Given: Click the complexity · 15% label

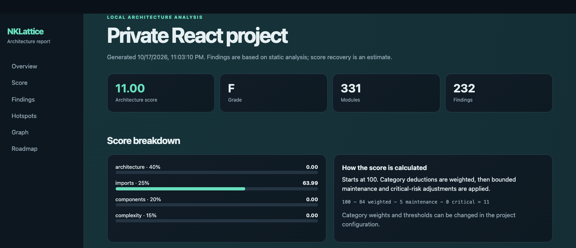Looking at the screenshot, I should pos(136,215).
